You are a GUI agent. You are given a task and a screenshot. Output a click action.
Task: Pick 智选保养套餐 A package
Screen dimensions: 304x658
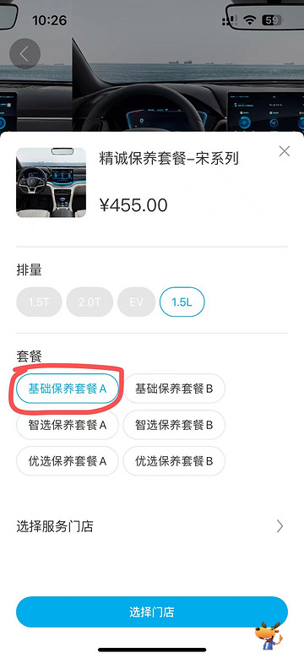point(68,425)
